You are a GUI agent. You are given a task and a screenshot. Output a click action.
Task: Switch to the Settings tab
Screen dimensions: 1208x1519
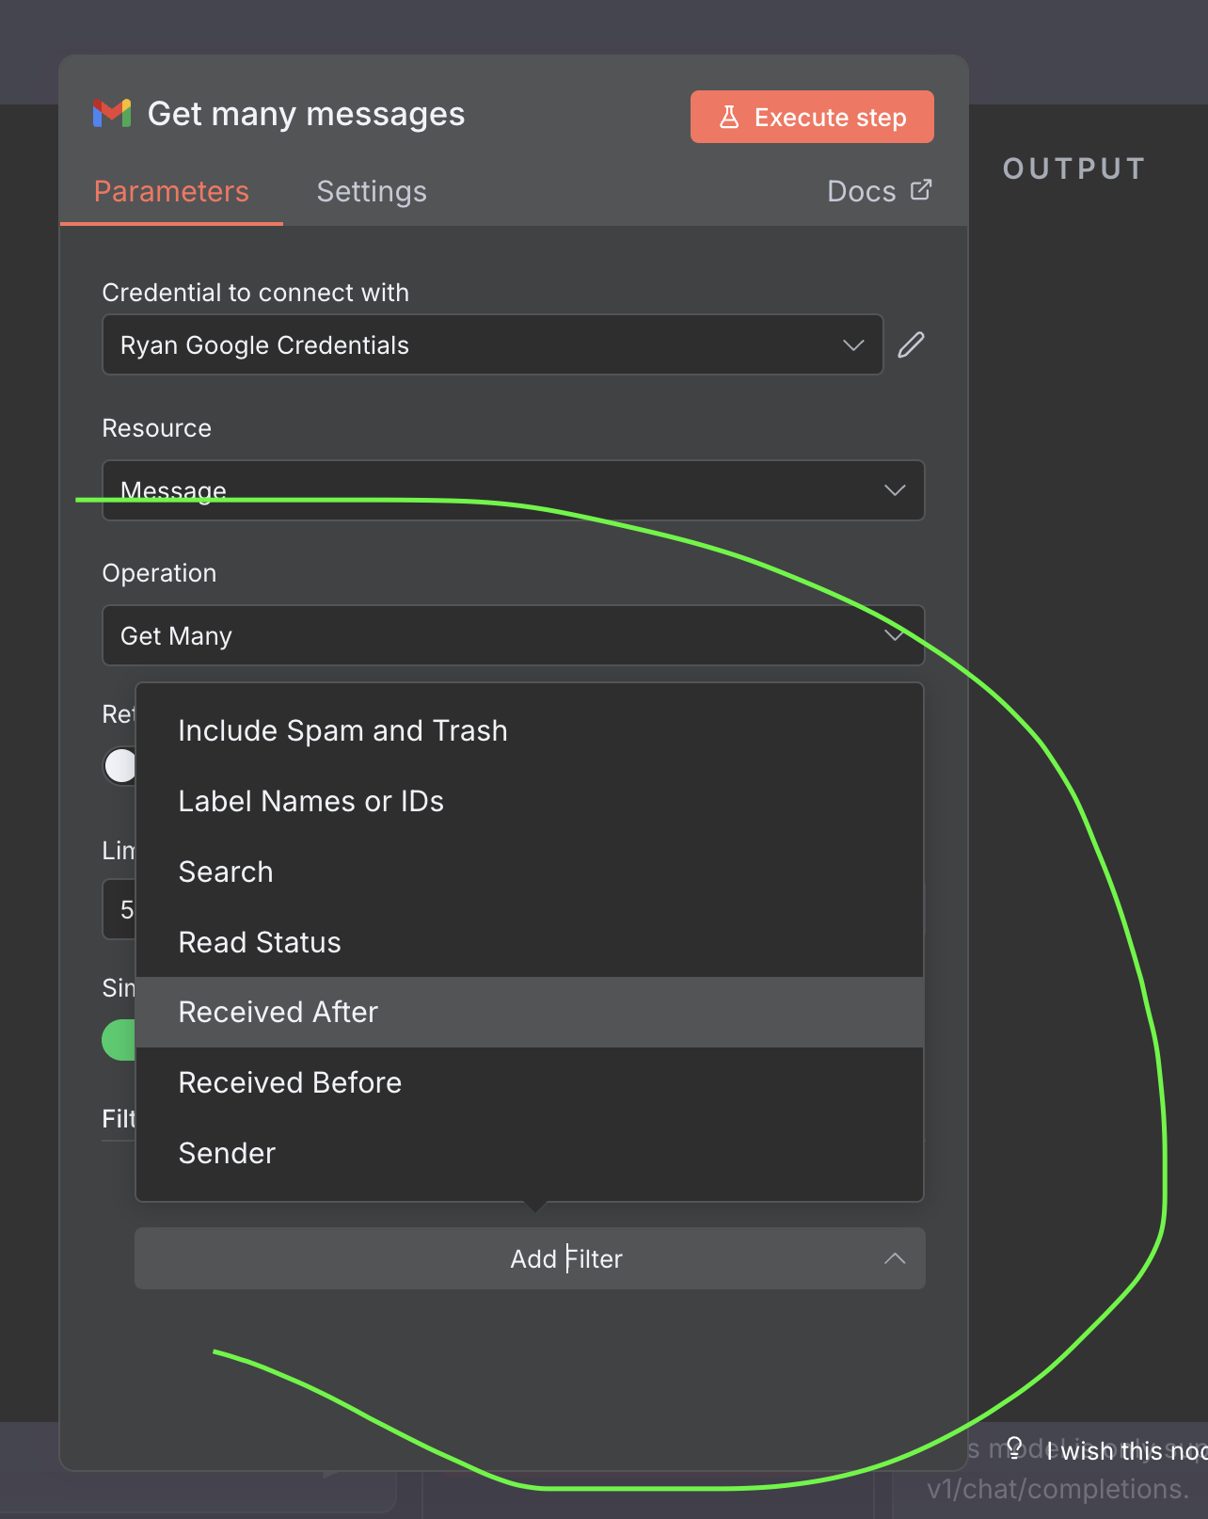(372, 191)
